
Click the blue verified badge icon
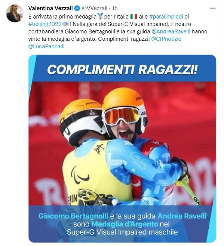point(77,8)
